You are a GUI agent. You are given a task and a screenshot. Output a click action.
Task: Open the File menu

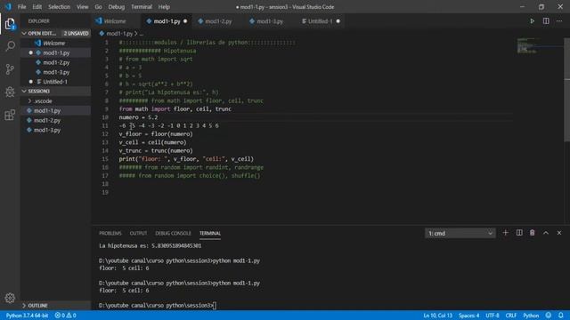click(x=21, y=7)
